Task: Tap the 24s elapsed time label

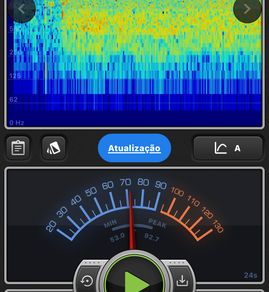Action: pyautogui.click(x=251, y=275)
